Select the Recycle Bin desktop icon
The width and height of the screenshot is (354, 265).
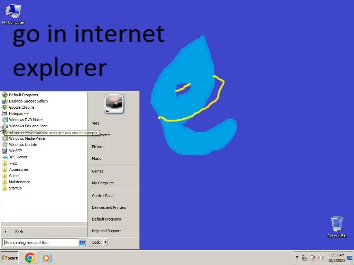click(337, 227)
